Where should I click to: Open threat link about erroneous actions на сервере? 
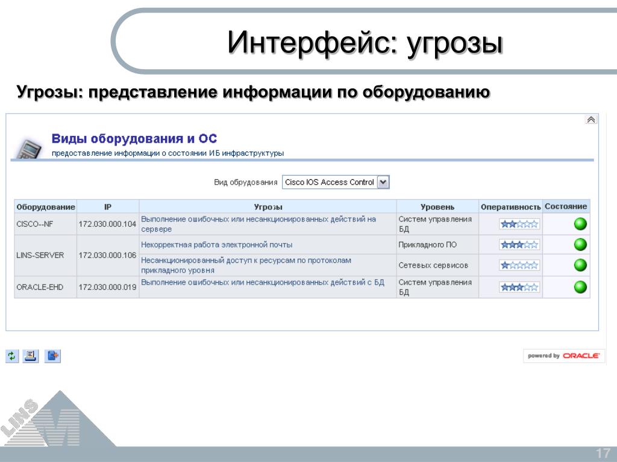click(x=258, y=224)
